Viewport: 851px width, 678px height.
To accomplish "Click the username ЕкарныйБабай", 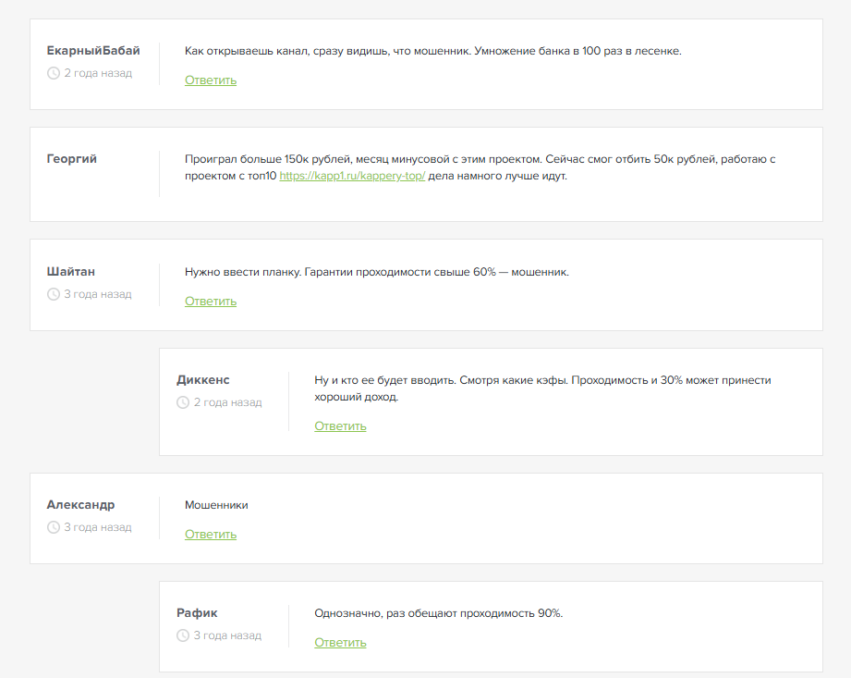I will (x=93, y=51).
